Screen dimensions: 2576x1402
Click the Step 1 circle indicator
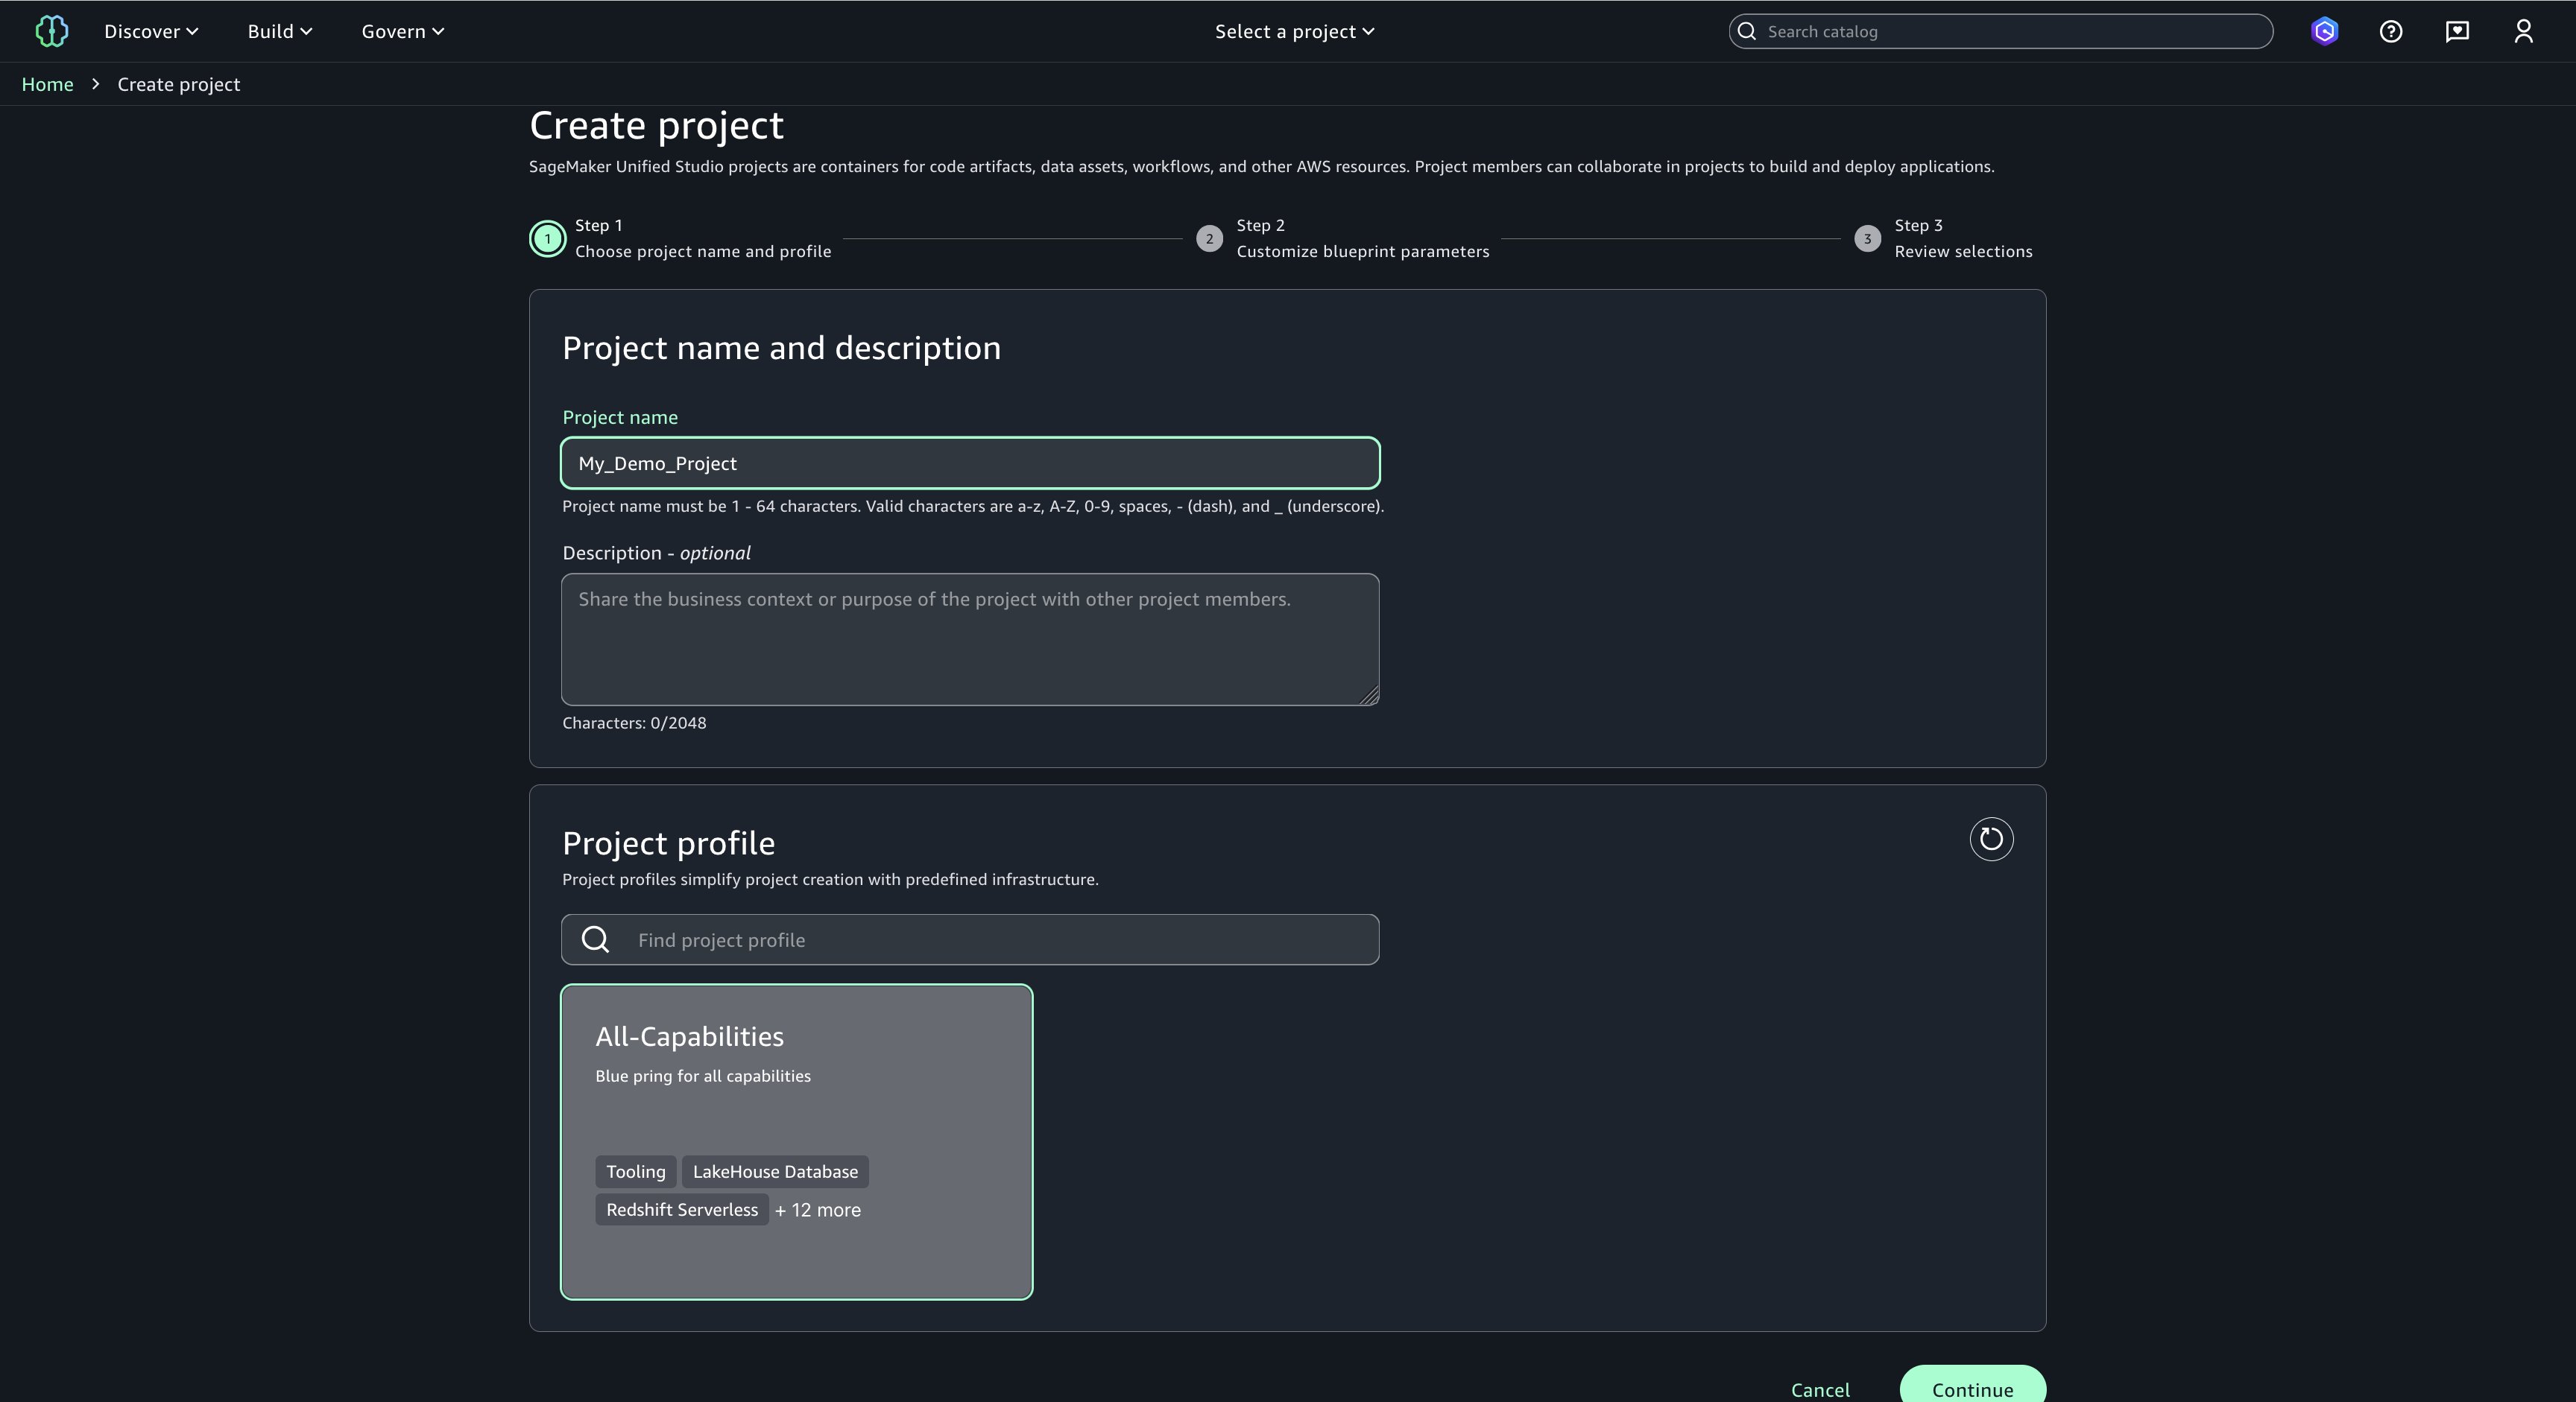[x=547, y=239]
